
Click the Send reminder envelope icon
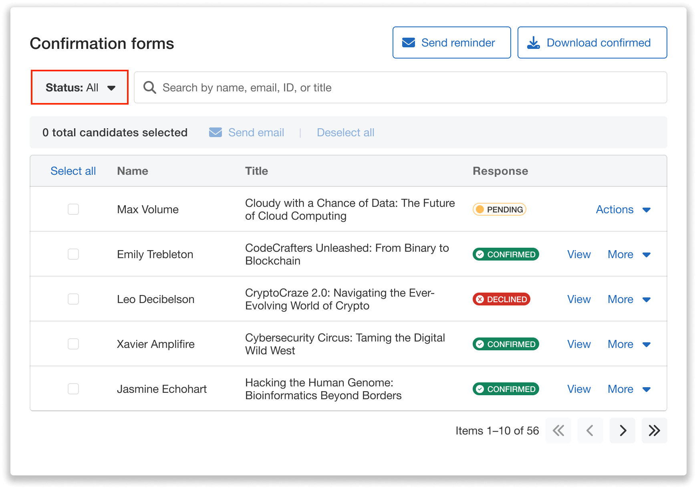click(408, 42)
